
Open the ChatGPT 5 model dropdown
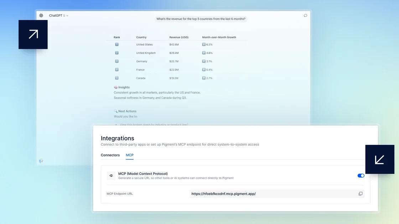pos(58,16)
